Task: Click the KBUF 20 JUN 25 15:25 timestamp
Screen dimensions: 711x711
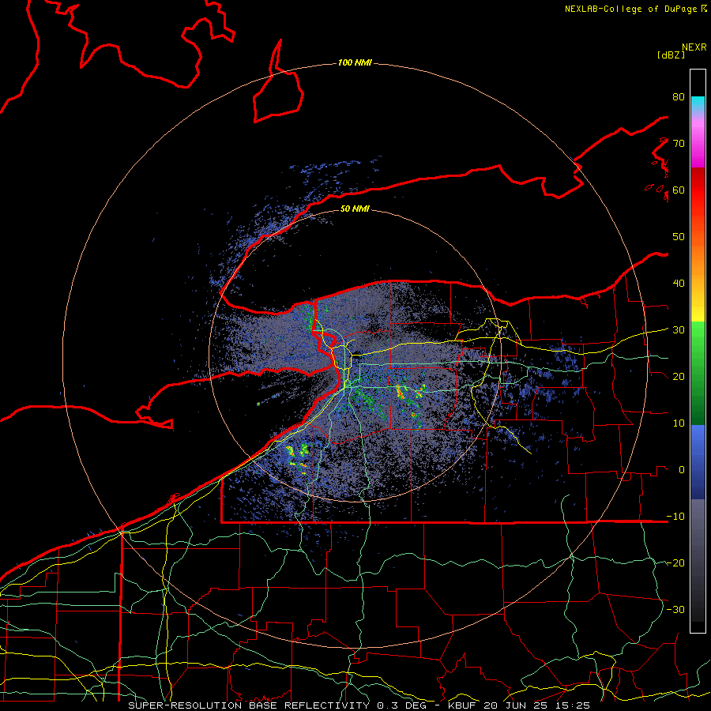Action: [519, 705]
